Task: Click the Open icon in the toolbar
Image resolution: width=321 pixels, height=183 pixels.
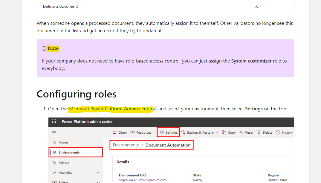Action: click(119, 132)
